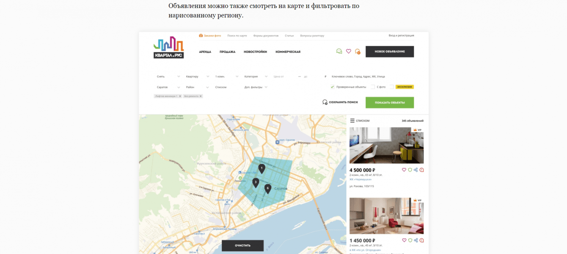
Task: Select the Списком view option in filters
Action: pos(221,87)
